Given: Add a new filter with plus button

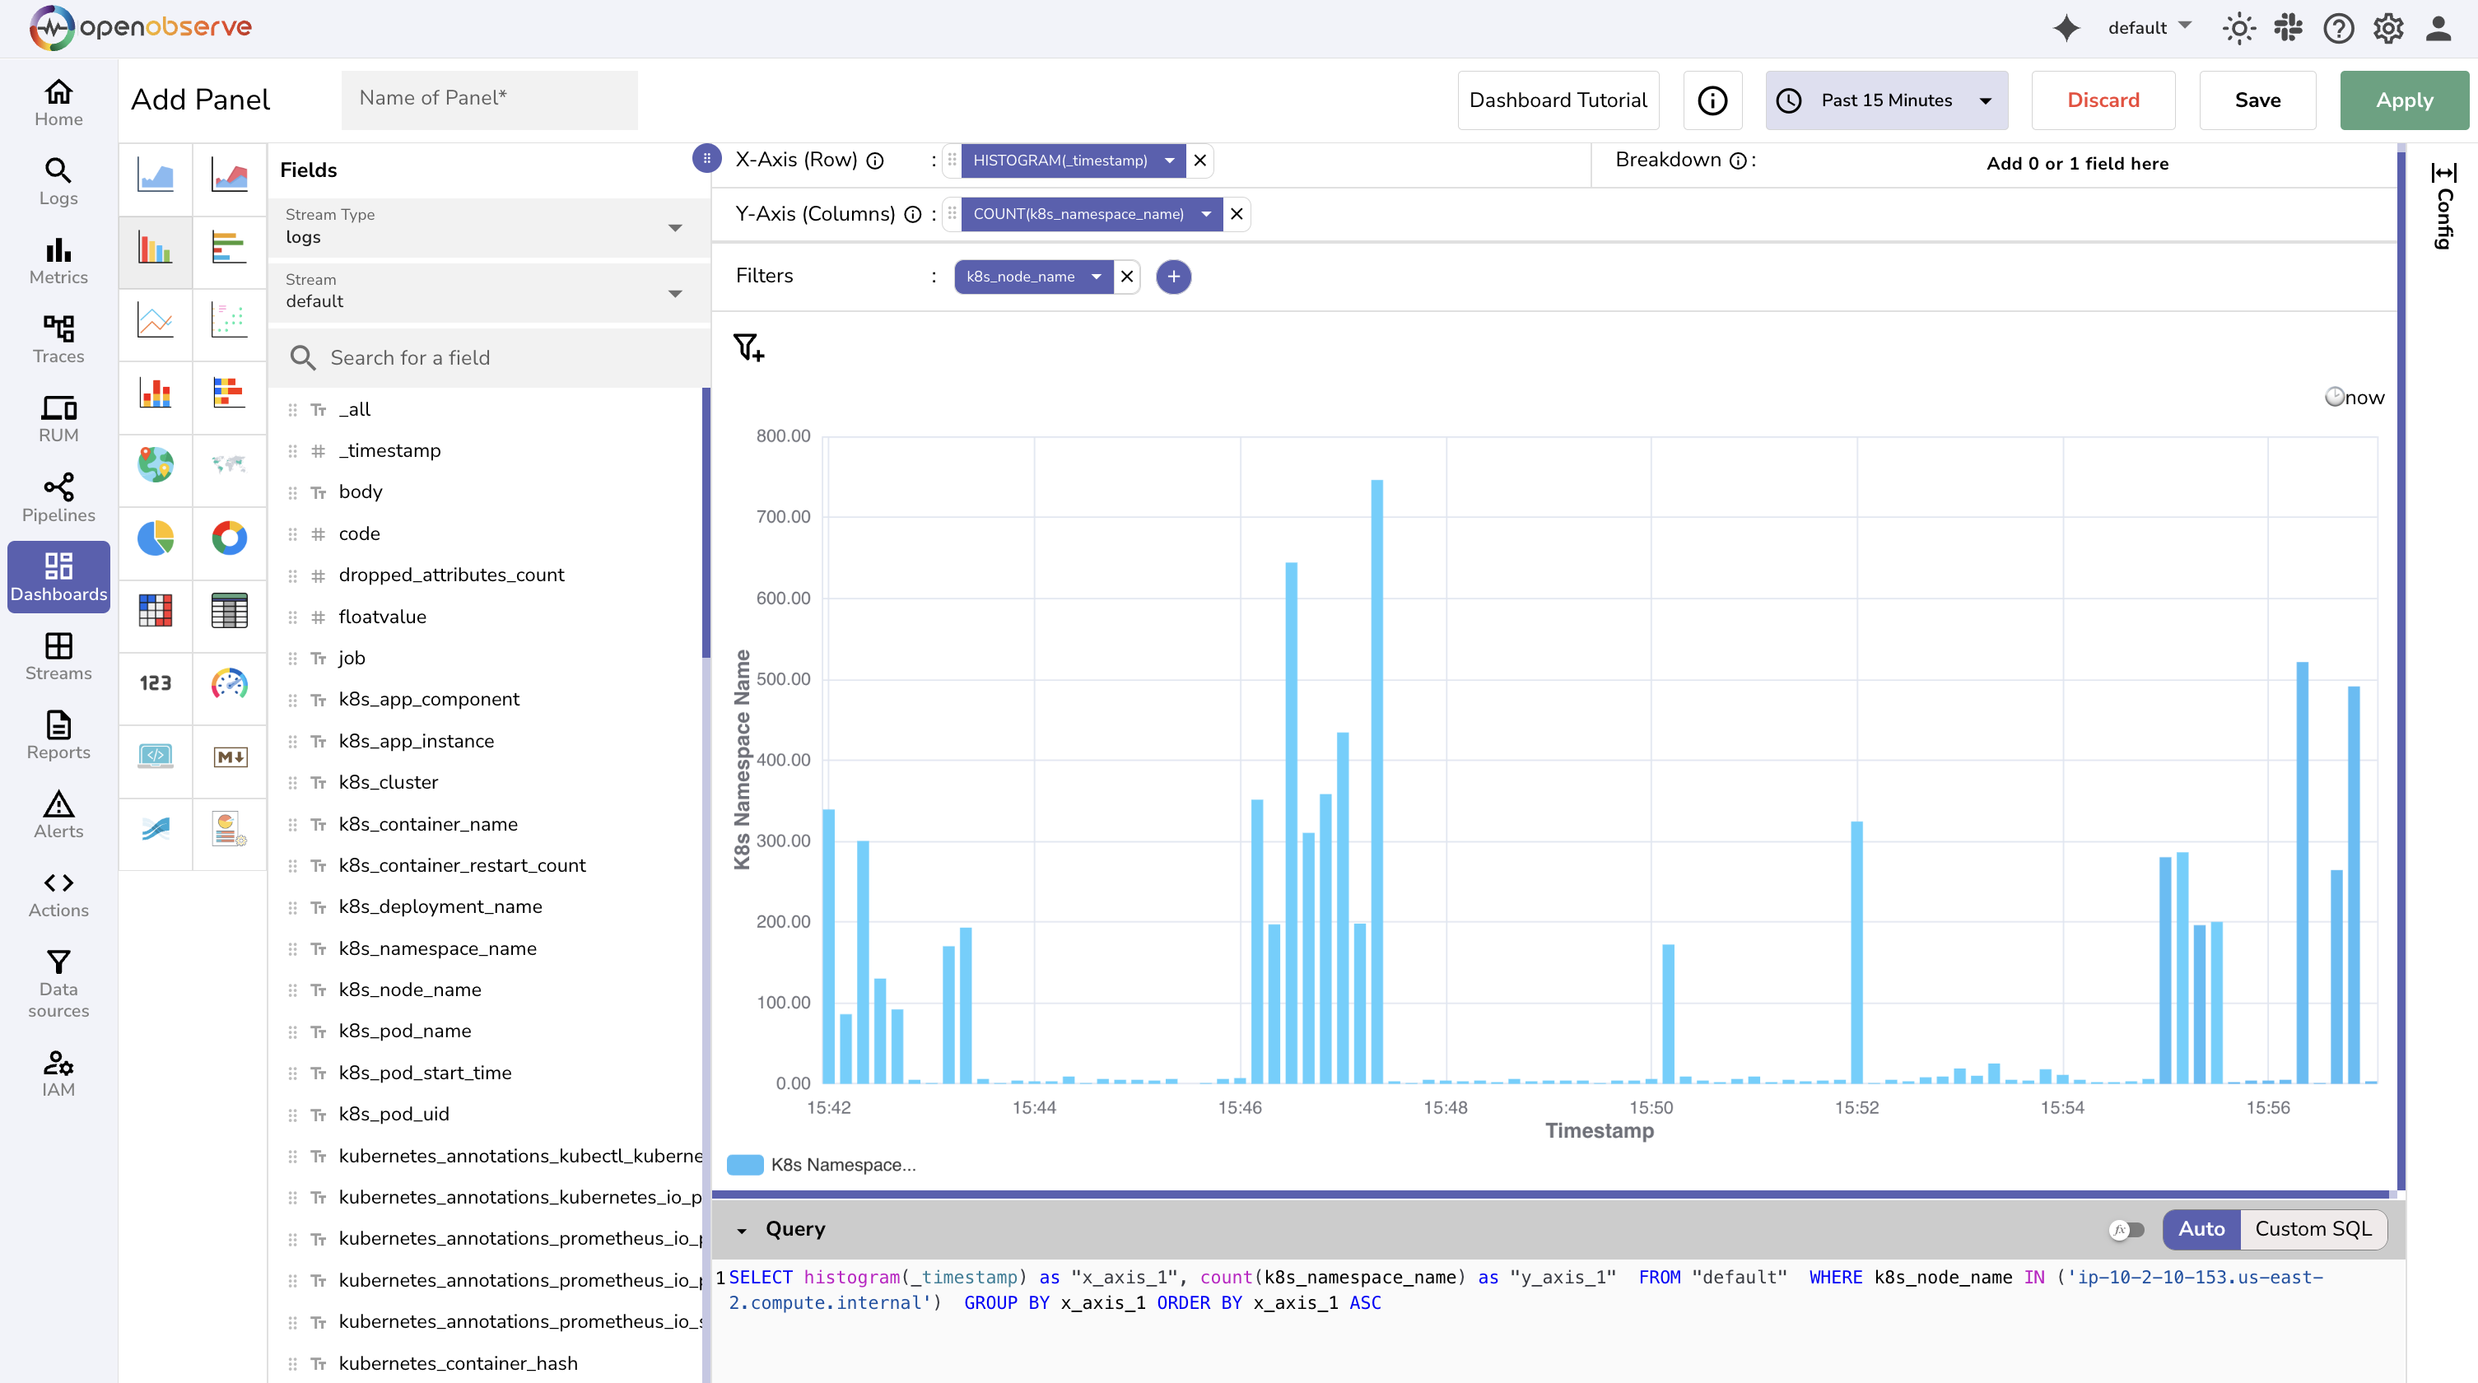Looking at the screenshot, I should [1174, 277].
